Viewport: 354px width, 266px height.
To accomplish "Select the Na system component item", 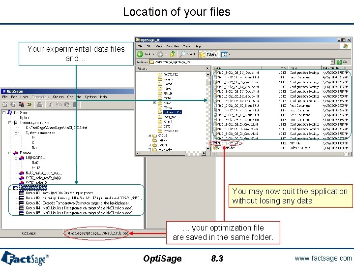I will (34, 148).
